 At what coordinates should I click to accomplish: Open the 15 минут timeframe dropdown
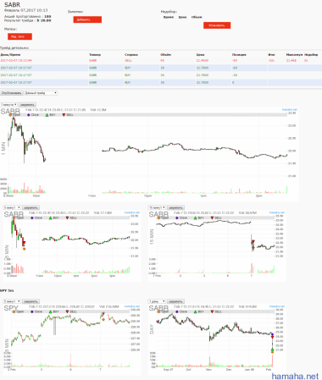click(x=157, y=207)
